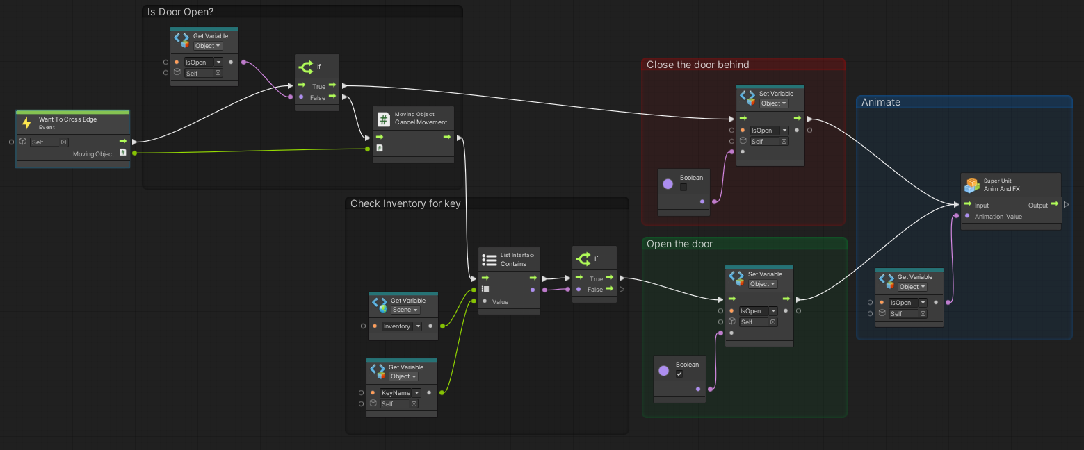This screenshot has width=1084, height=450.
Task: Click the Get Variable icon on the Inventory node
Action: tap(379, 305)
